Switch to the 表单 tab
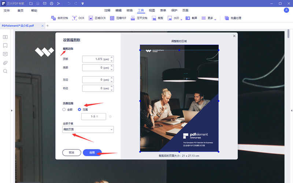 163,11
